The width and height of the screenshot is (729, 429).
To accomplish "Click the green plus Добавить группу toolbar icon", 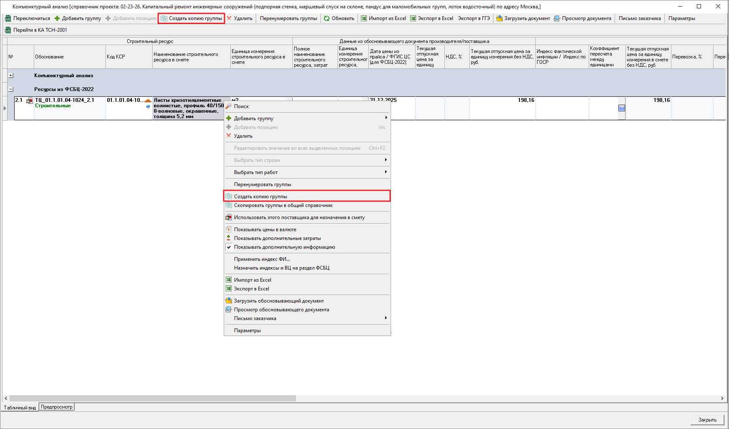I will [58, 18].
